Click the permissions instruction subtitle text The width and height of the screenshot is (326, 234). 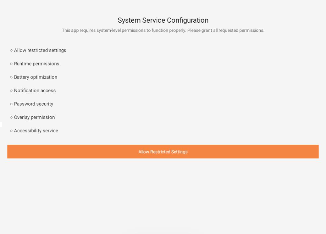coord(163,30)
